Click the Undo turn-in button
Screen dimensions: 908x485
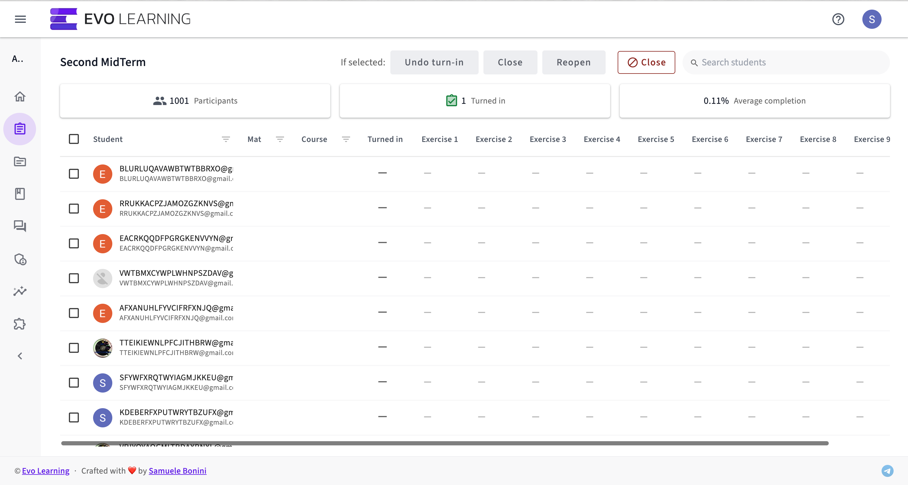coord(434,62)
